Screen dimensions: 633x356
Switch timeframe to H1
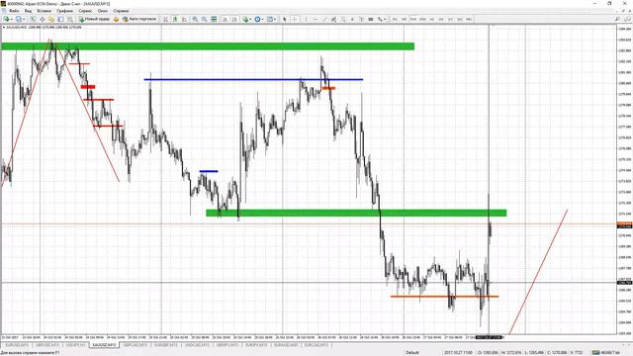432,19
